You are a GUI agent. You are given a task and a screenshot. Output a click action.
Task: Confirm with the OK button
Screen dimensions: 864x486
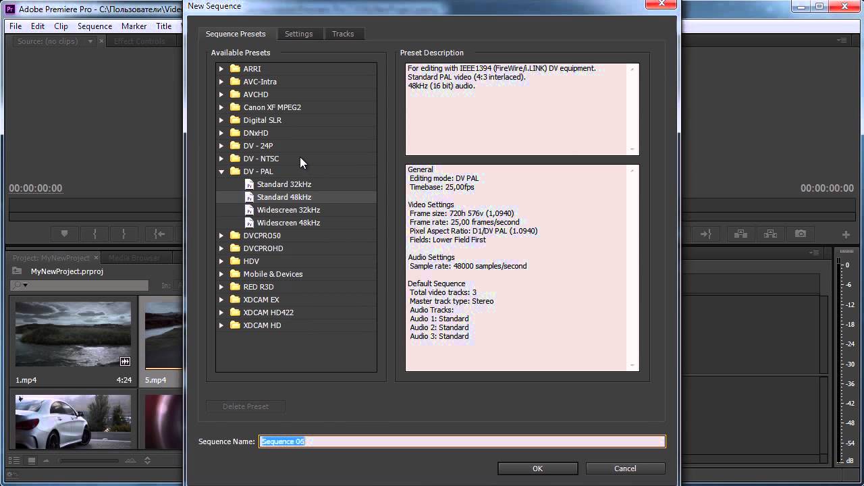pos(537,468)
